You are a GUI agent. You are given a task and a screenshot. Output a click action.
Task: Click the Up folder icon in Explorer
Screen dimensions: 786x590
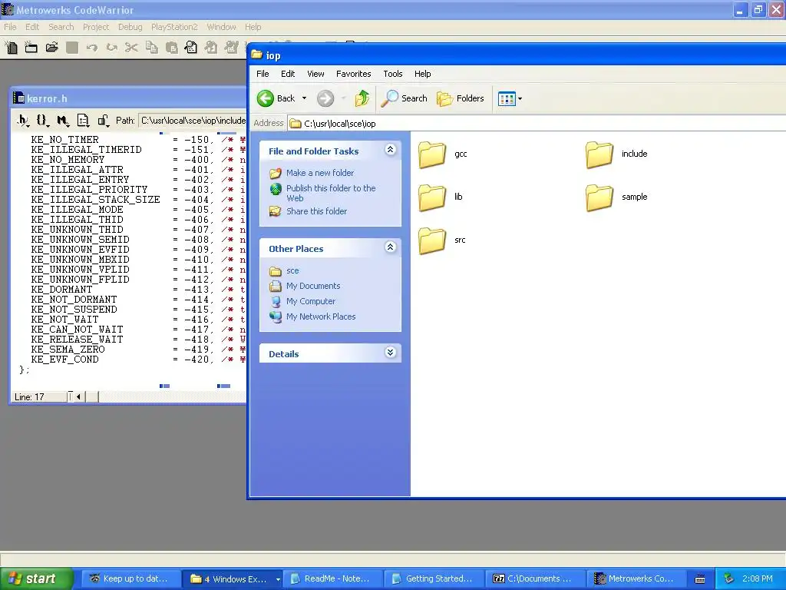(x=362, y=98)
